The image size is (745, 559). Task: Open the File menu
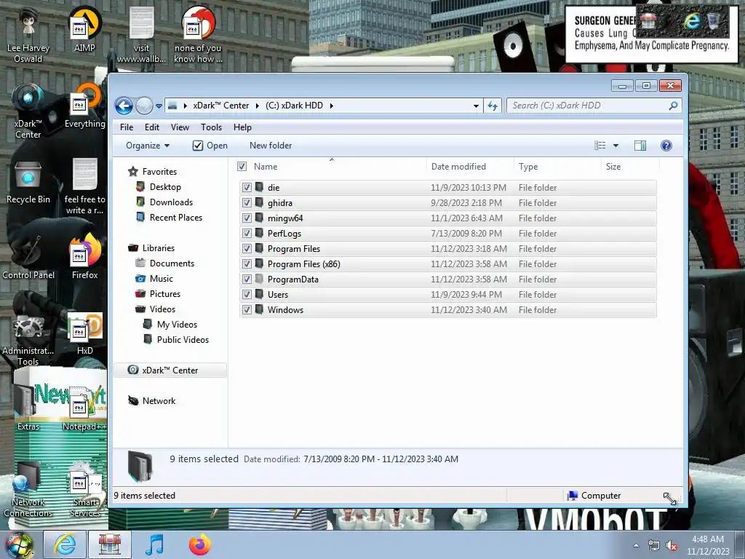click(127, 127)
